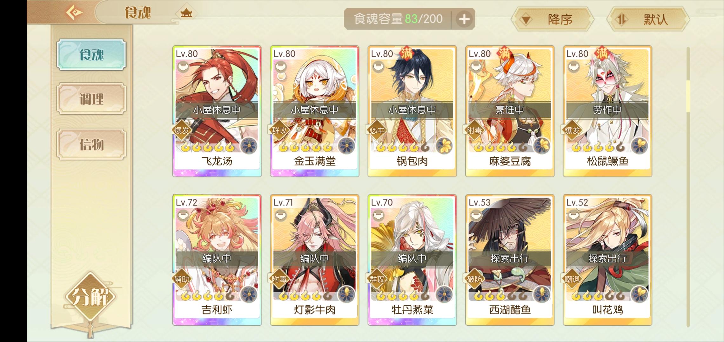Viewport: 724px width, 342px height.
Task: Click the plus icon to expand capacity
Action: tap(464, 19)
